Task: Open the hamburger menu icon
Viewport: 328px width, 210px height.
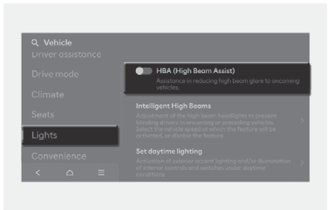Action: pos(101,172)
